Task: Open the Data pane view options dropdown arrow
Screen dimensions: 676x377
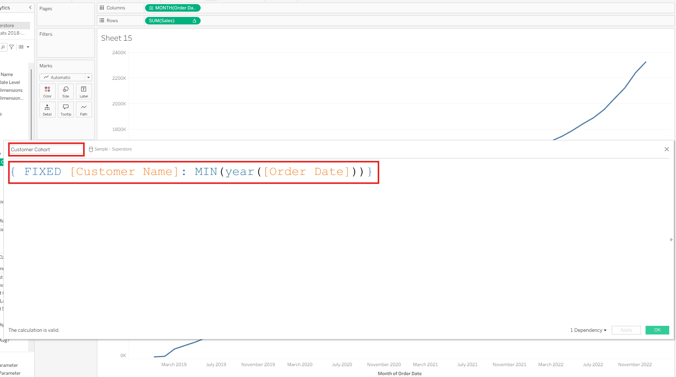Action: [28, 47]
